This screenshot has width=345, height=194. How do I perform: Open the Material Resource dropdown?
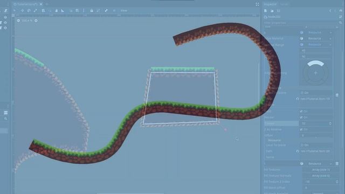(x=316, y=38)
